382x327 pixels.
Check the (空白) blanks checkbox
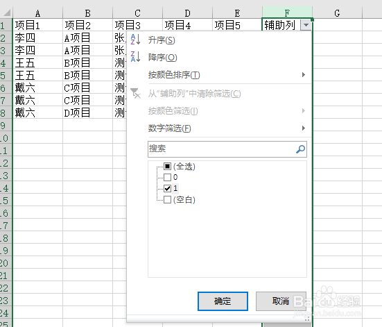[x=167, y=200]
